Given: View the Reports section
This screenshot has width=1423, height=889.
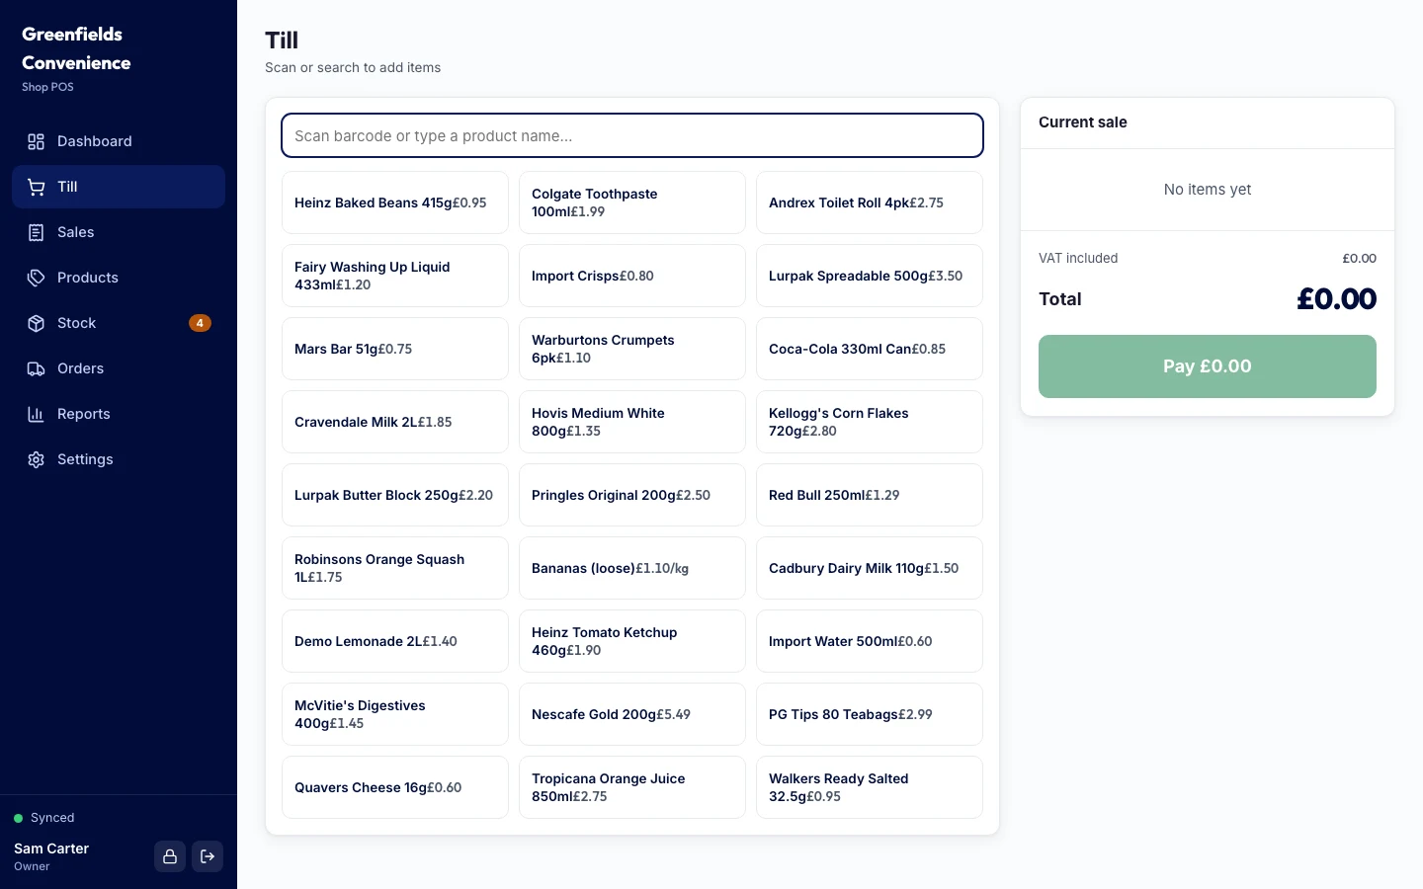Looking at the screenshot, I should click(119, 414).
